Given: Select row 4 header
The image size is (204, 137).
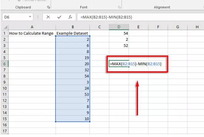Looking at the screenshot, I should 5,51.
